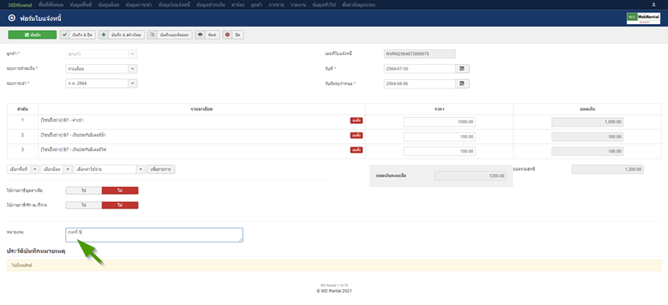Open the rental period dropdown showing ก.ค. 2564
Screen dimensions: 668x305
click(x=101, y=83)
